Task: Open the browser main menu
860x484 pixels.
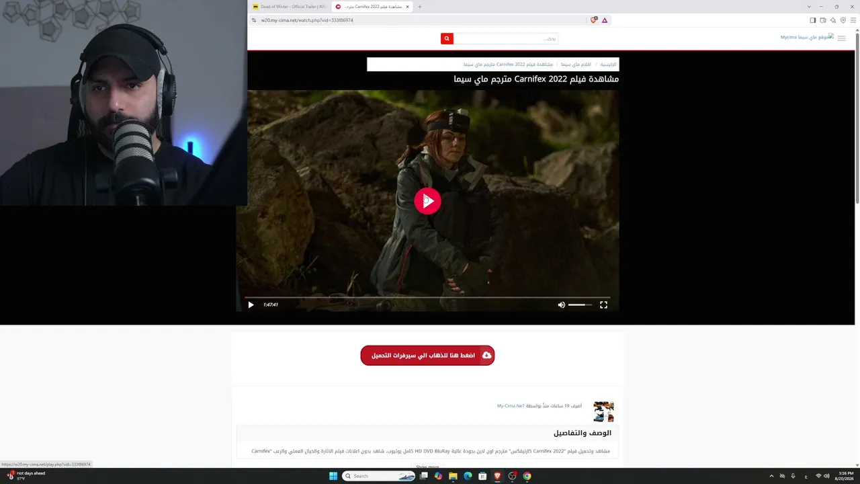Action: [x=853, y=20]
